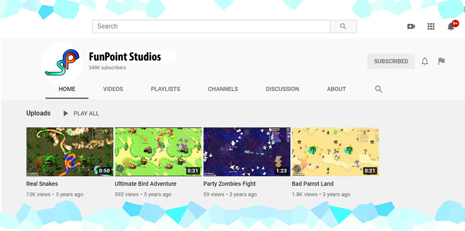This screenshot has width=465, height=231.
Task: Click inside the Search input field
Action: click(211, 26)
